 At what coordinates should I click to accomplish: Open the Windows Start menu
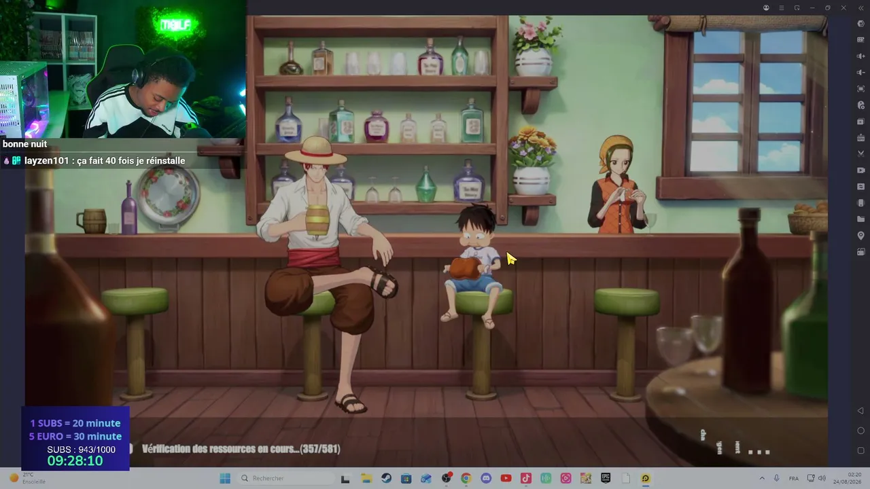[x=225, y=478]
